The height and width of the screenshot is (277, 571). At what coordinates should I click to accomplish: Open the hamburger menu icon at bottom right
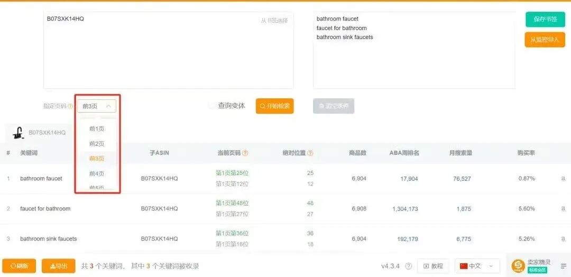point(564,266)
